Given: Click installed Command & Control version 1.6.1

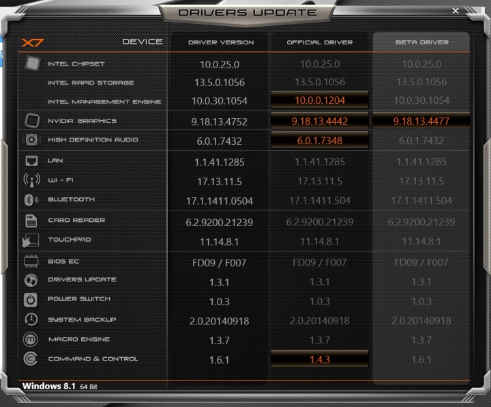Looking at the screenshot, I should pos(219,360).
